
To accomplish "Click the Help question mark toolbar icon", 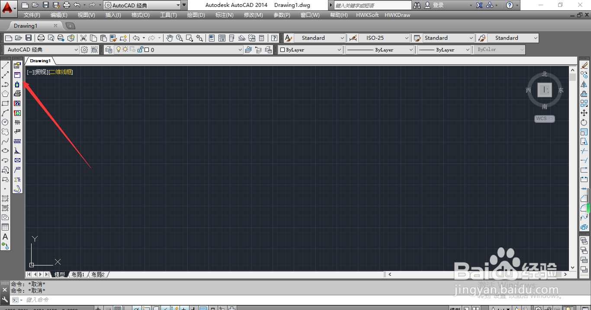I will [x=274, y=38].
